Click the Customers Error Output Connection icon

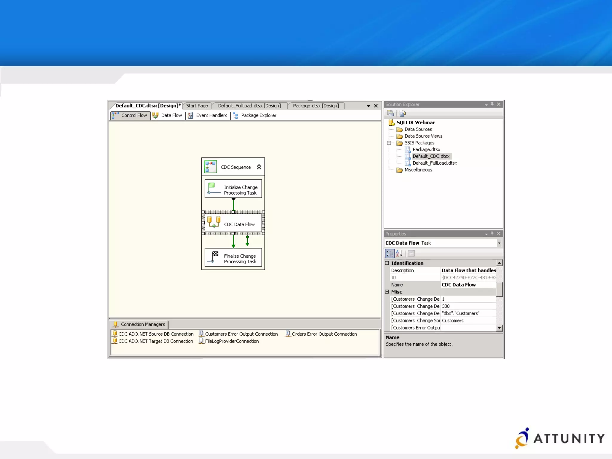tap(201, 333)
